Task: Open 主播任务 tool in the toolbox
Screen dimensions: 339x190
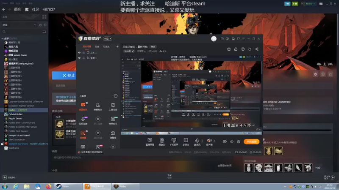Action: [x=113, y=107]
